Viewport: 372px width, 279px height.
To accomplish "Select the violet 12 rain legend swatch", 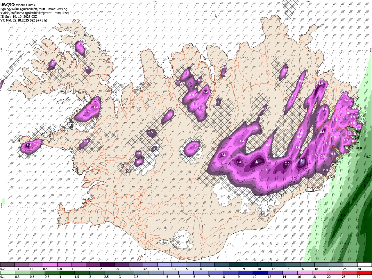I will coord(275,273).
